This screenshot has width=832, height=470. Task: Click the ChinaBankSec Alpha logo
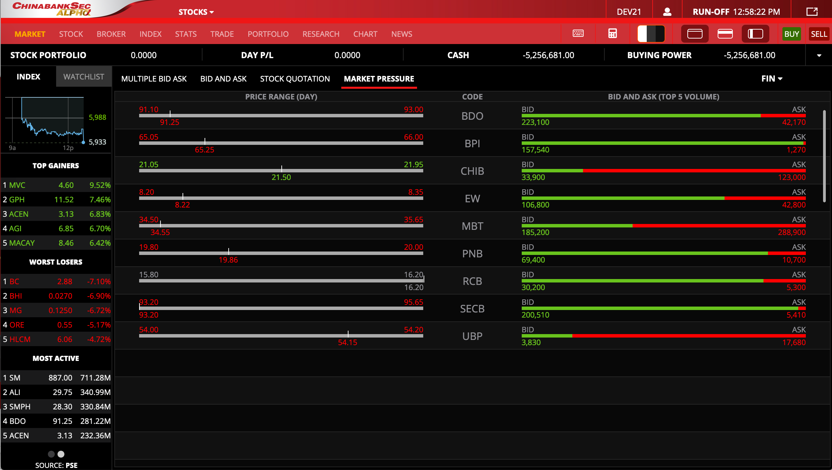click(x=52, y=9)
